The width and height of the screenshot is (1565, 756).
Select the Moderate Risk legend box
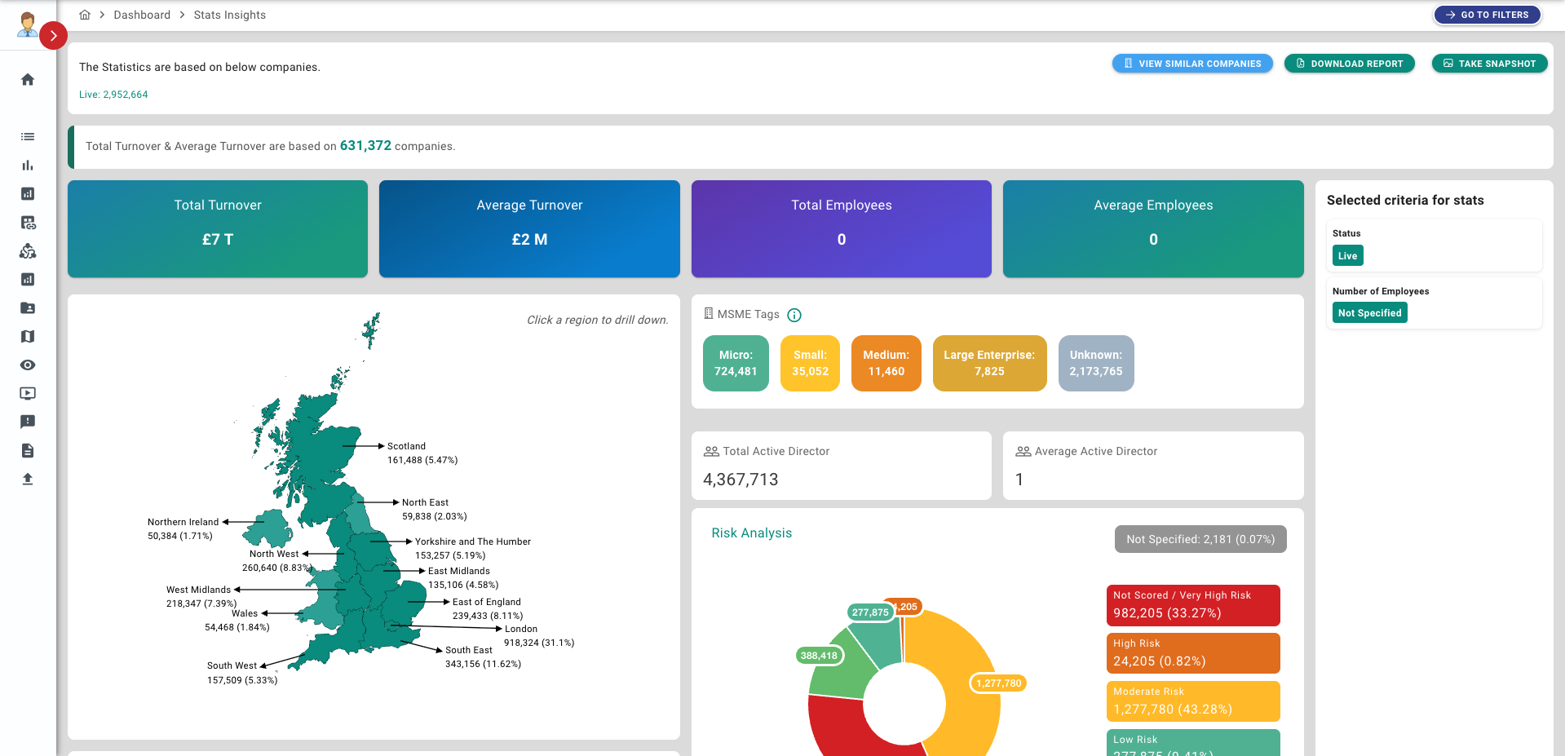tap(1193, 701)
